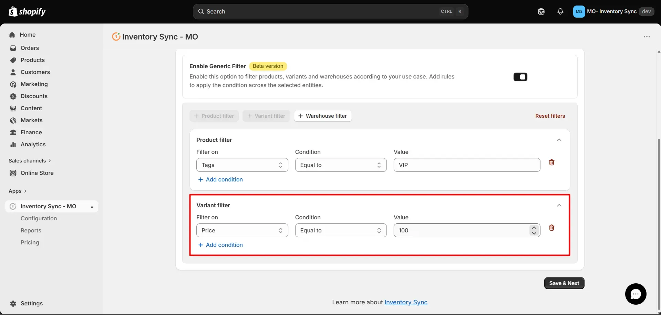This screenshot has height=315, width=661.
Task: Click the Discounts badge icon
Action: pyautogui.click(x=13, y=96)
